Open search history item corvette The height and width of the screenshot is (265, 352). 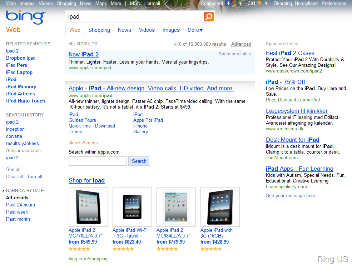tap(14, 136)
